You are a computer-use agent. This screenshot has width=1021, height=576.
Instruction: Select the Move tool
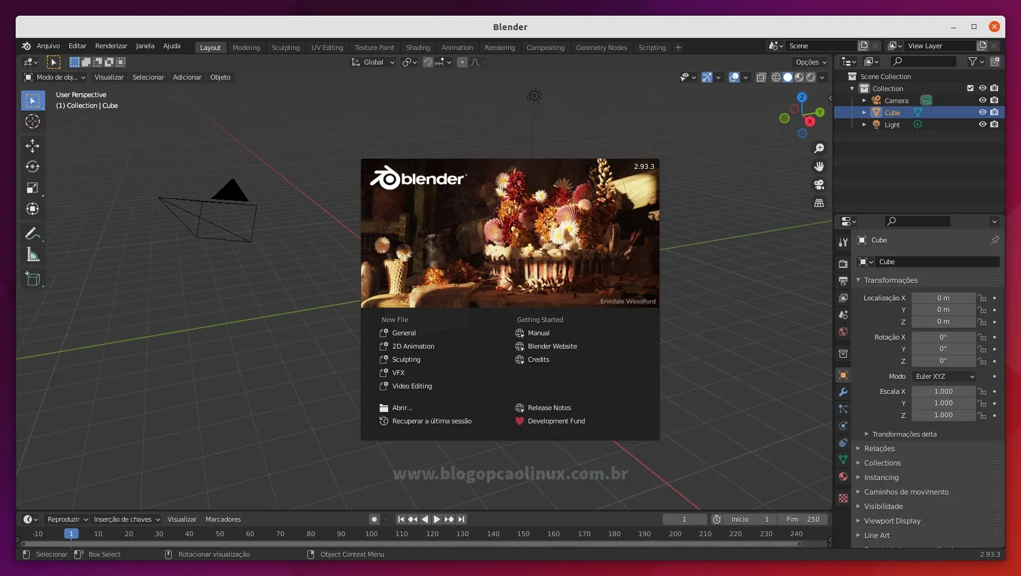(33, 146)
